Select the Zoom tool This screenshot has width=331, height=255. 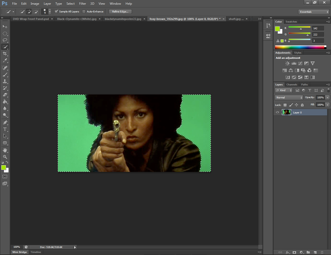(5, 157)
